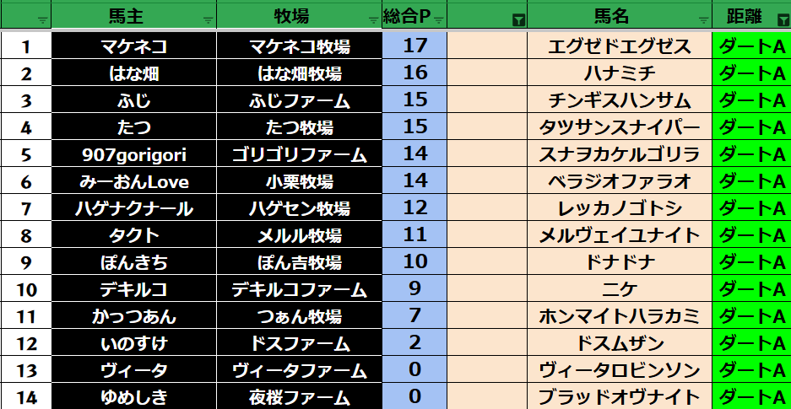
Task: Click the total points cell showing 2
Action: (x=414, y=343)
